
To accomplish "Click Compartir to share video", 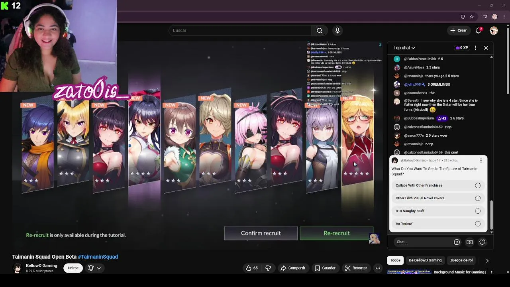I will 293,268.
